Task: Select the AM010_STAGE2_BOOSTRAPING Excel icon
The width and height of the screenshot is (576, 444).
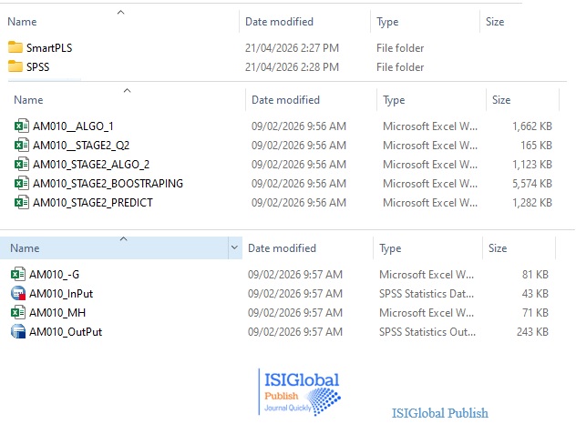Action: click(x=22, y=184)
